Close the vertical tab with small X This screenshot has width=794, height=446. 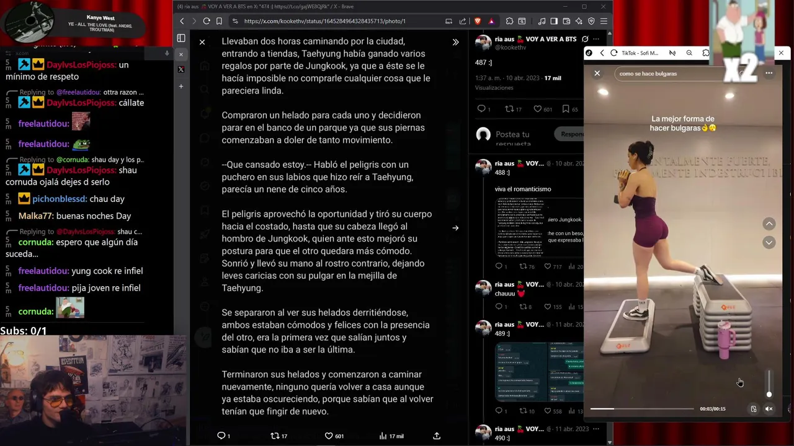click(x=181, y=55)
